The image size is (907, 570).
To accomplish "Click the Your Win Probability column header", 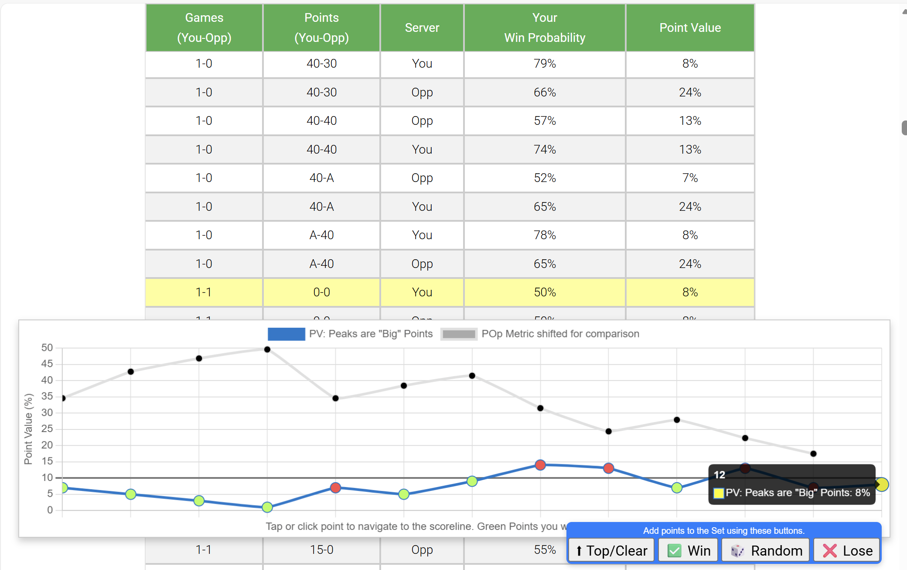I will tap(545, 27).
